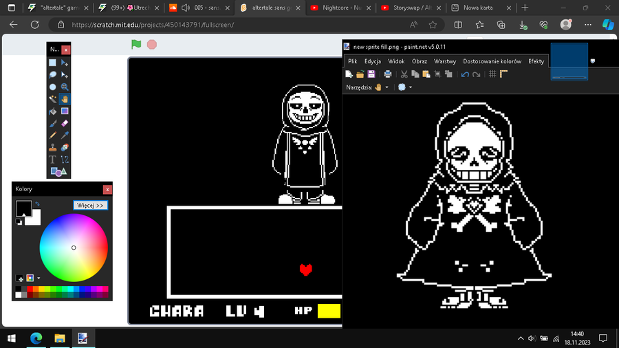Swap primary and secondary colors
619x348 pixels.
[x=37, y=204]
